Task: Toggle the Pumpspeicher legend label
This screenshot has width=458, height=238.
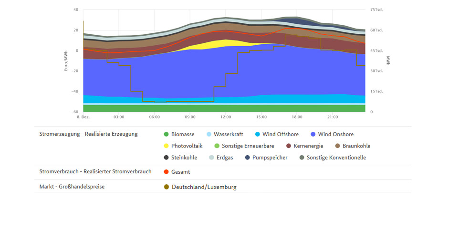Action: click(x=270, y=158)
